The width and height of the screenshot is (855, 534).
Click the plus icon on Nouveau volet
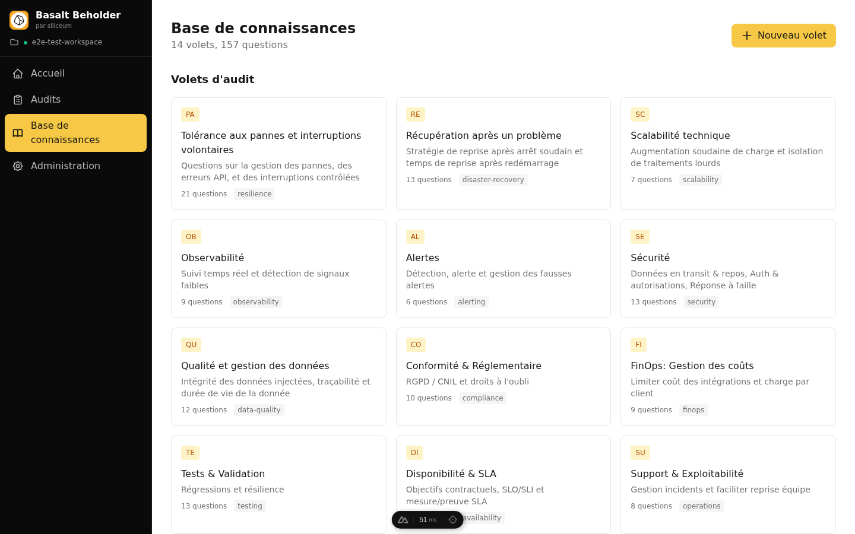747,36
